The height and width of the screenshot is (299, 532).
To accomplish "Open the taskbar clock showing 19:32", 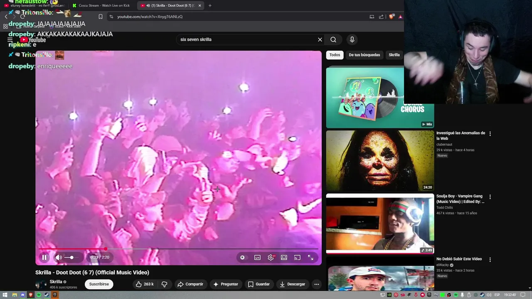I will point(510,295).
